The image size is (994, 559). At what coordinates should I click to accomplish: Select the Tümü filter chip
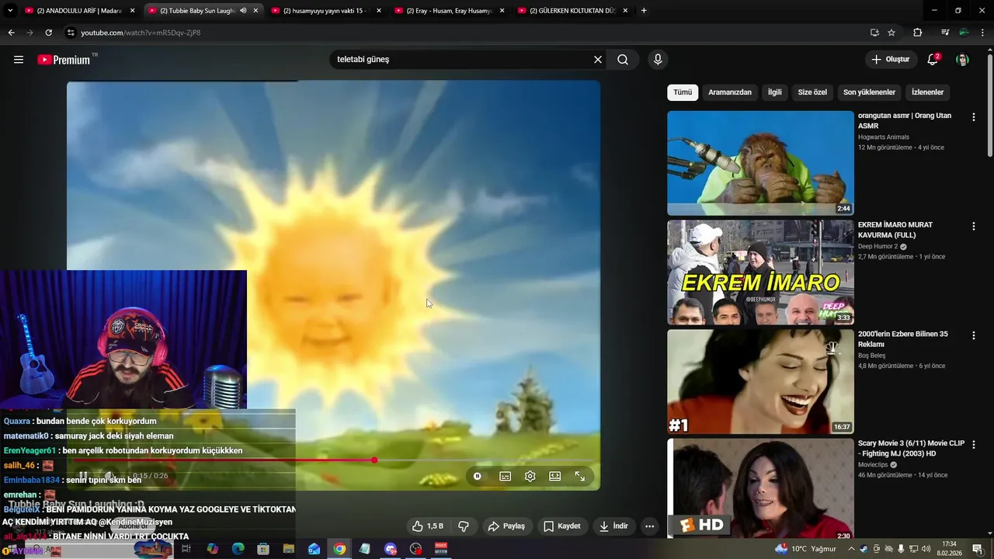tap(683, 92)
